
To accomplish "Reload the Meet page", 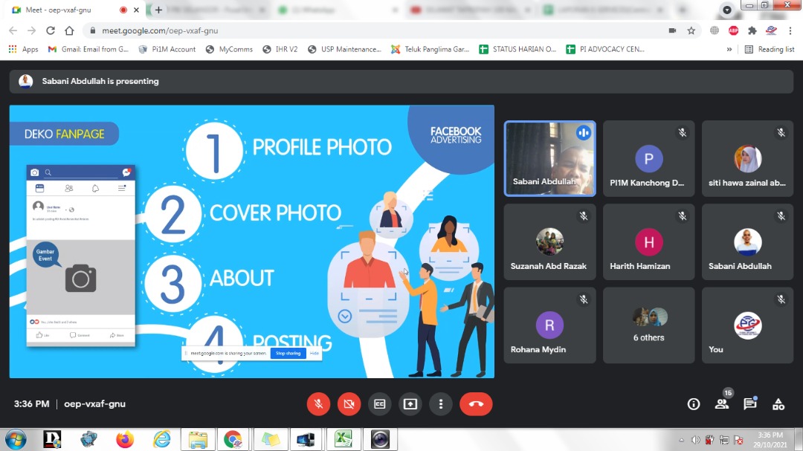I will (51, 30).
